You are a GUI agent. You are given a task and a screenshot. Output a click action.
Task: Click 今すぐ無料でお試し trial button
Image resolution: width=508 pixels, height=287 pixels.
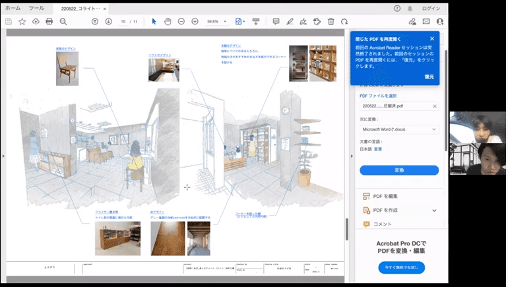pyautogui.click(x=401, y=268)
